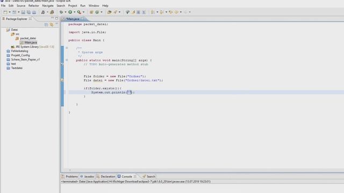This screenshot has width=344, height=193.
Task: Switch to the Javadoc tab
Action: (x=87, y=176)
